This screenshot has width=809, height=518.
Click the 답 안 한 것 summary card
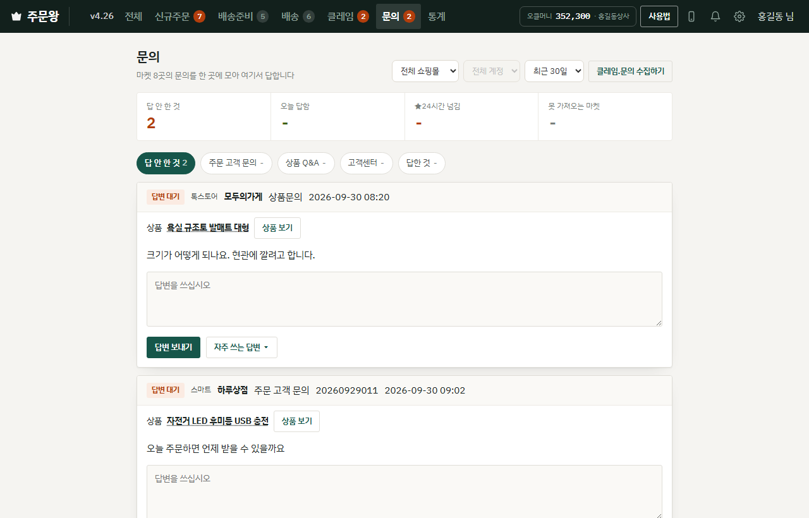[x=204, y=117]
